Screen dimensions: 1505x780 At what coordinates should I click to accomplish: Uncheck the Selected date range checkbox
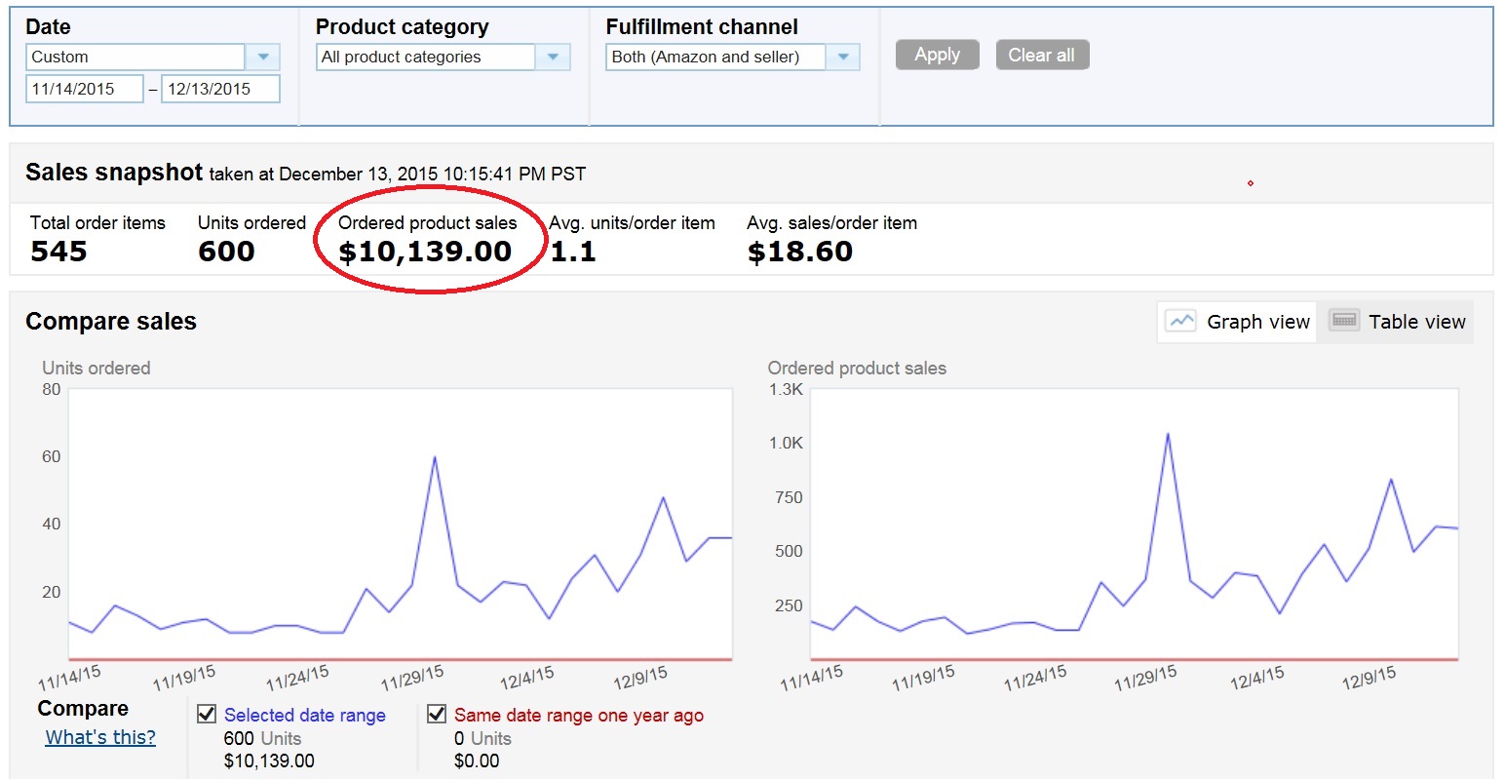[207, 715]
